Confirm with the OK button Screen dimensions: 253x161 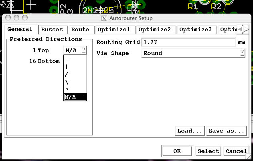[x=177, y=151]
